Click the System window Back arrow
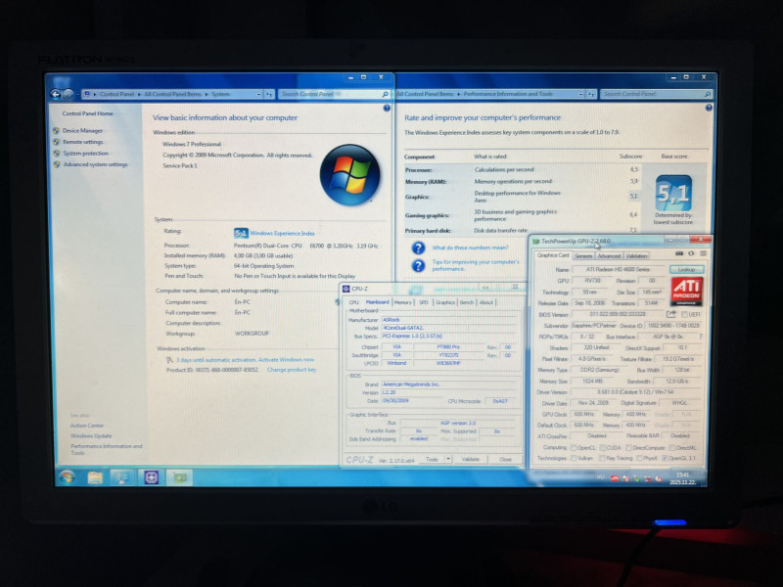783x587 pixels. [x=56, y=94]
